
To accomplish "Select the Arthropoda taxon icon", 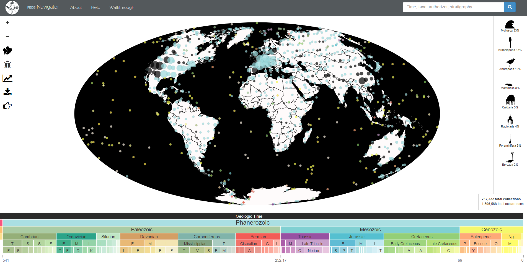I will [x=510, y=63].
